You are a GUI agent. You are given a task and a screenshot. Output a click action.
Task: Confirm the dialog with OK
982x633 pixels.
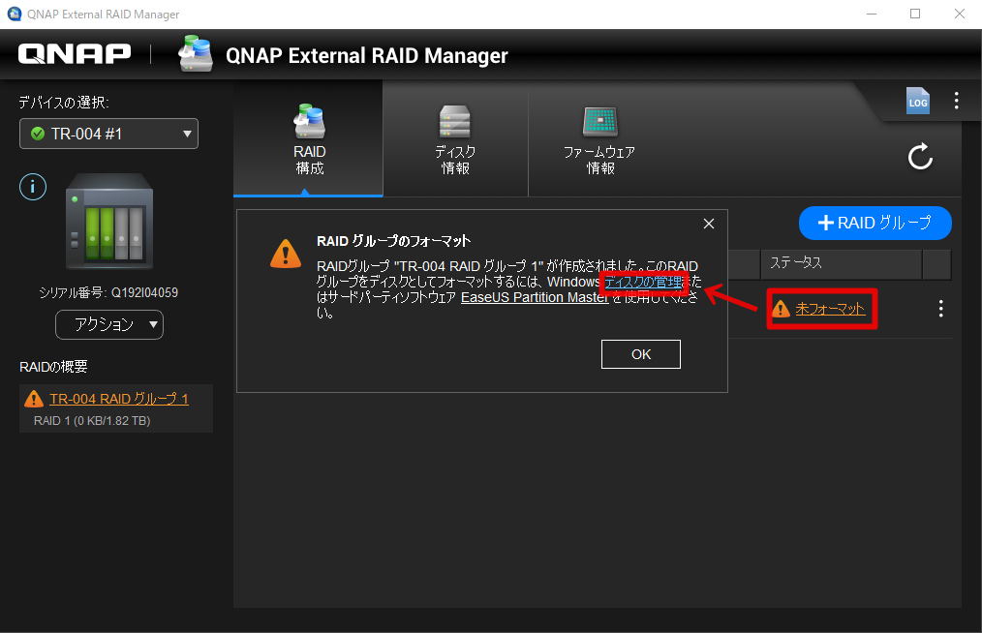click(x=641, y=354)
